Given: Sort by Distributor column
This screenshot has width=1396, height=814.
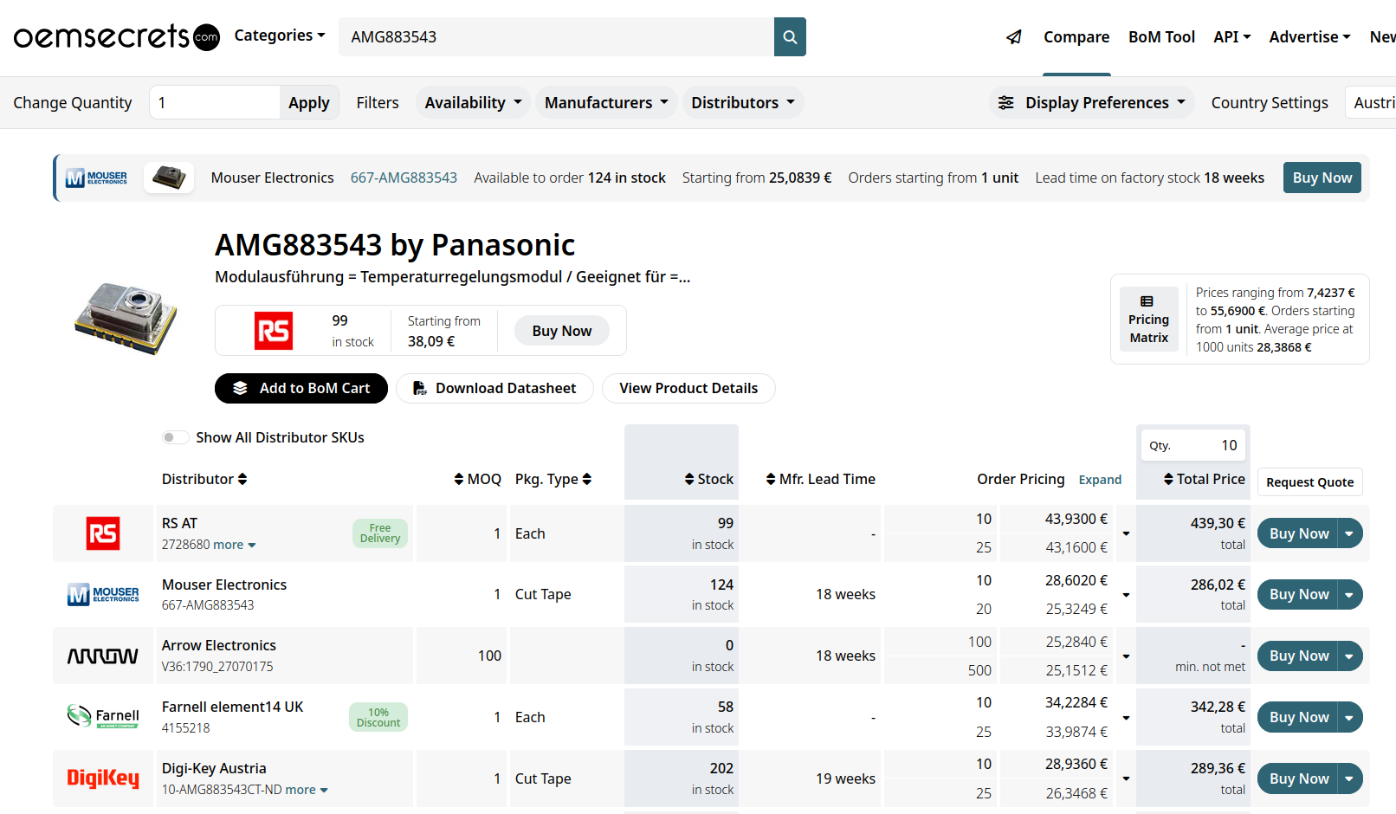Looking at the screenshot, I should point(204,479).
